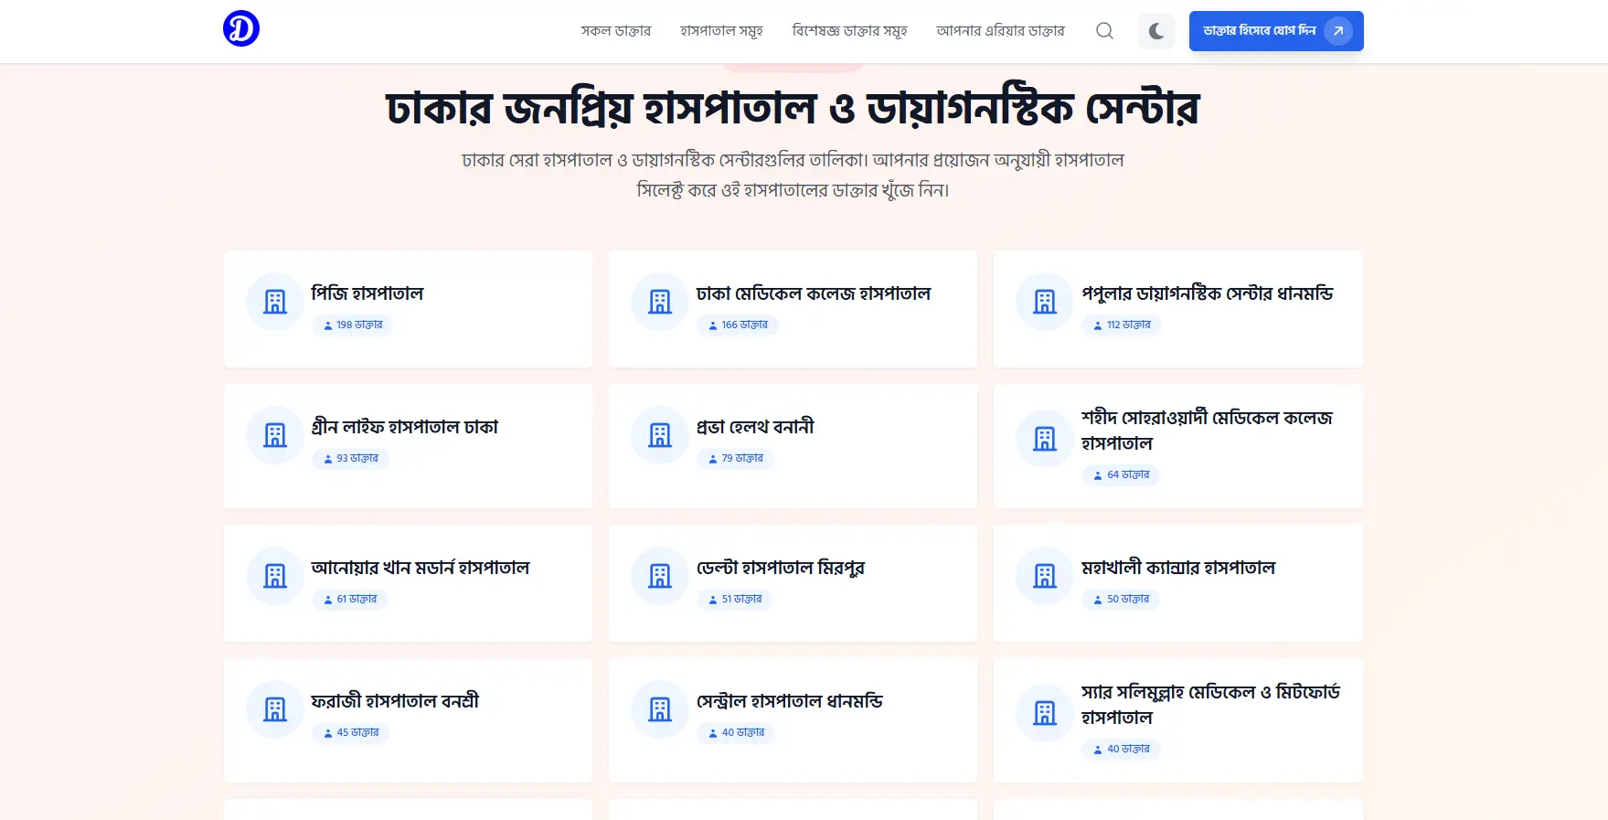The image size is (1608, 820).
Task: Open 'ফরাজী হাসপাতাল বনশ্রী' card title
Action: (395, 701)
